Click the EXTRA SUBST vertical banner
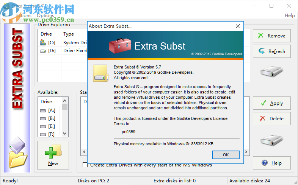 click(17, 68)
